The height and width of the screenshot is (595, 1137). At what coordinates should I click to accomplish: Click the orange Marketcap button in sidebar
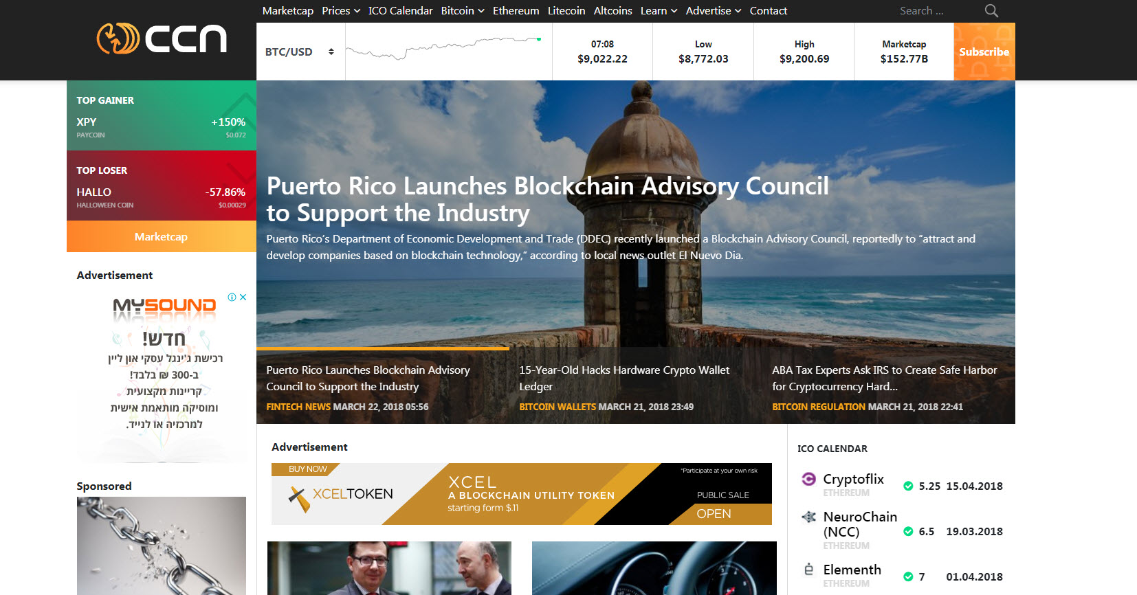tap(162, 236)
